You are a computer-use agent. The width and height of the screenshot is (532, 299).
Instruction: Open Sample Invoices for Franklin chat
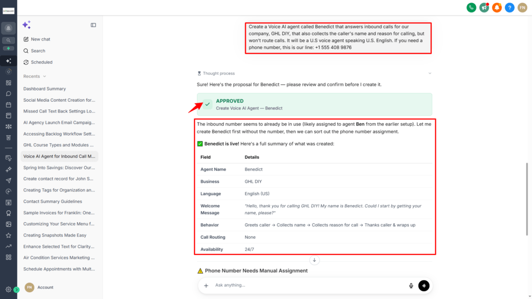coord(59,212)
